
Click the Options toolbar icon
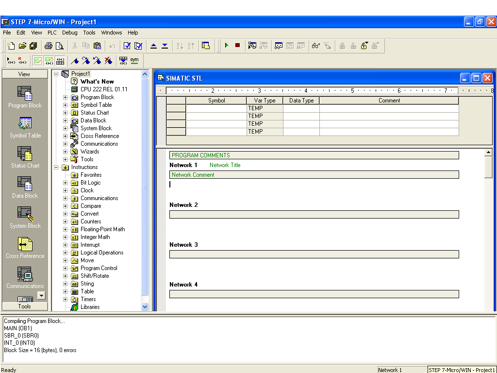pos(206,46)
